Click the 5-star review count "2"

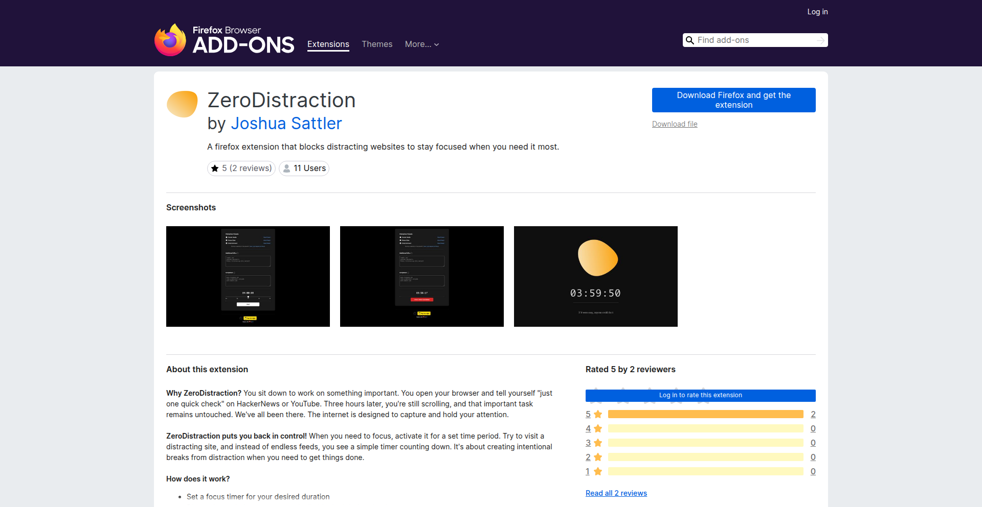[x=813, y=414]
